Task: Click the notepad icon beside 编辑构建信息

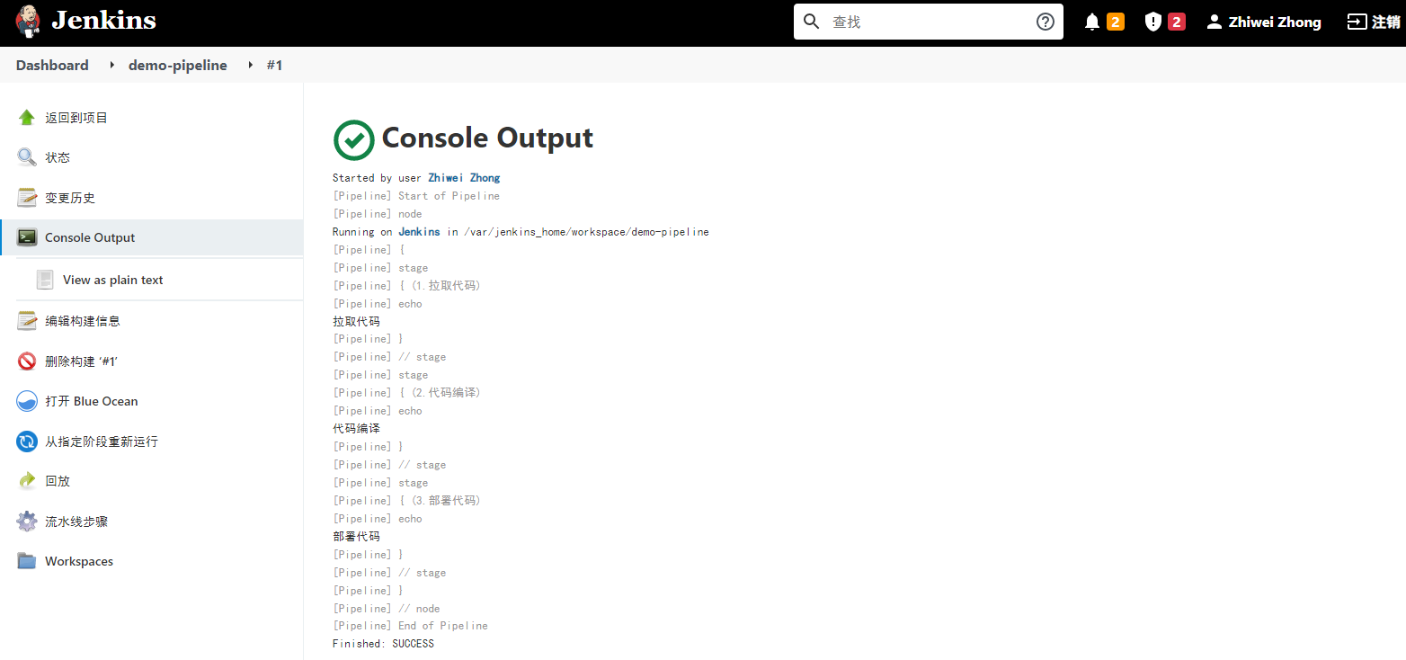Action: click(27, 321)
